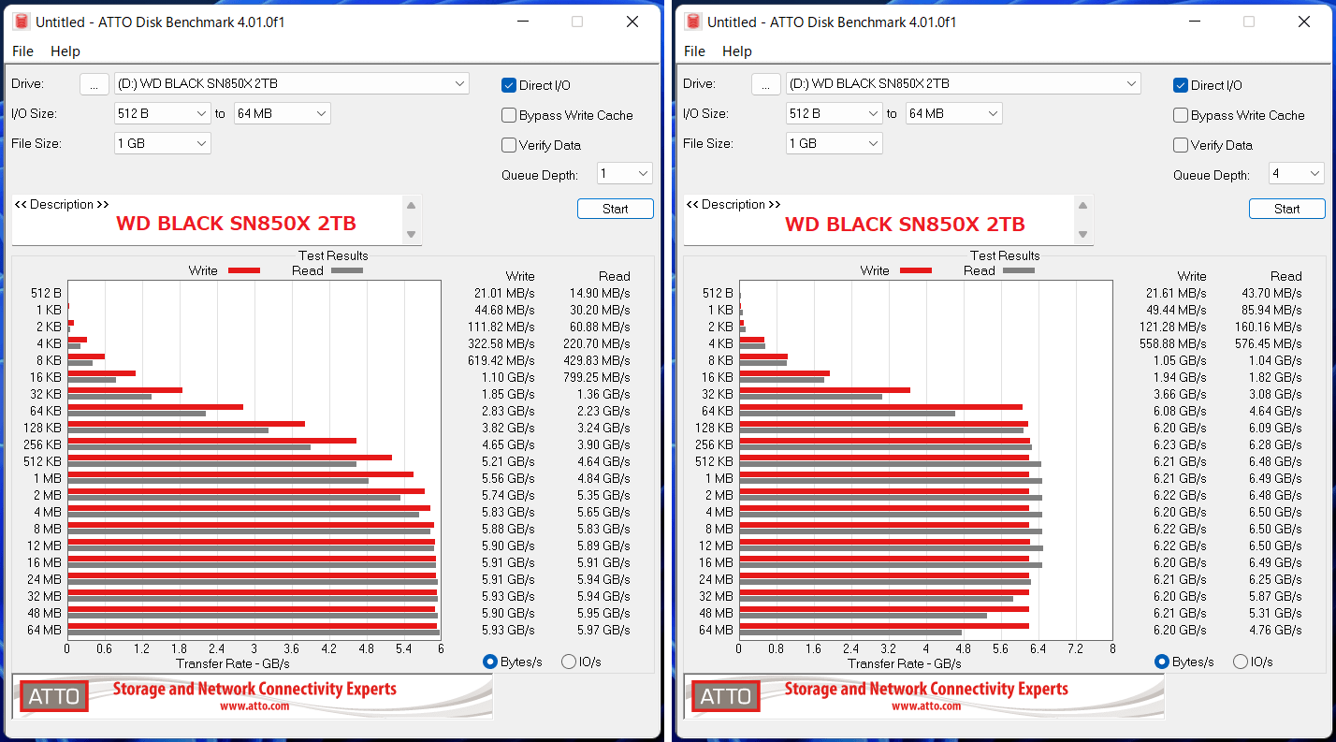Open File Size dropdown in left window
Image resolution: width=1336 pixels, height=742 pixels.
coord(163,143)
